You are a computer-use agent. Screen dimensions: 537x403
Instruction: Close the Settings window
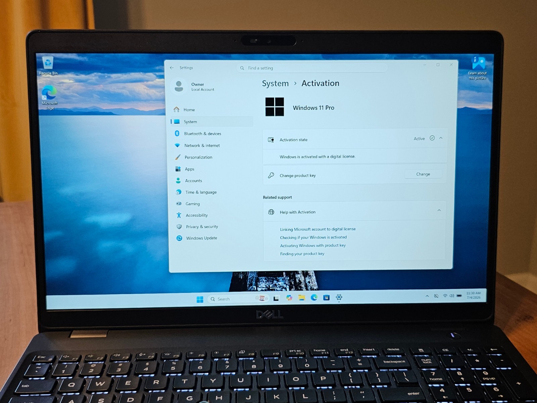tap(451, 64)
